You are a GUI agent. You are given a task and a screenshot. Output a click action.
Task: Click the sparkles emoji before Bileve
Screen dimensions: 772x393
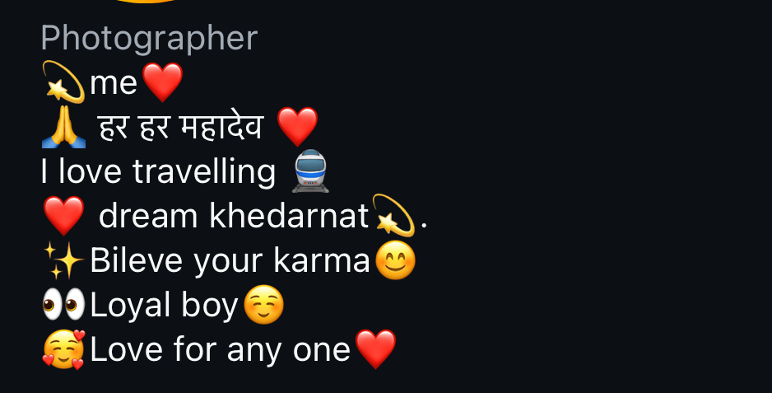pyautogui.click(x=63, y=260)
